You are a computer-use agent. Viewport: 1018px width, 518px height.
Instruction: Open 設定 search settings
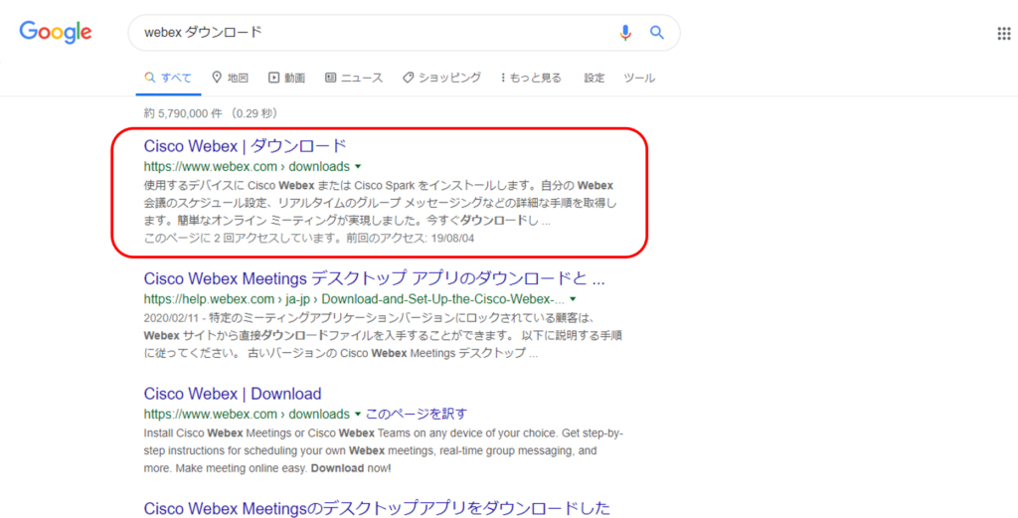coord(594,78)
